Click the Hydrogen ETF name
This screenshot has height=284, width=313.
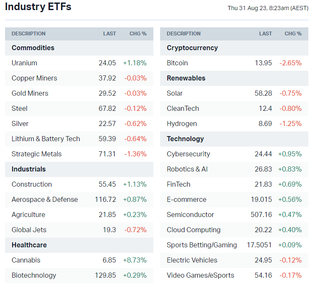(182, 123)
